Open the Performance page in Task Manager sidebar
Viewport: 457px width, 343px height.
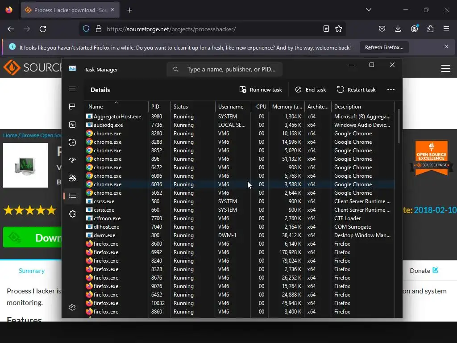72,125
